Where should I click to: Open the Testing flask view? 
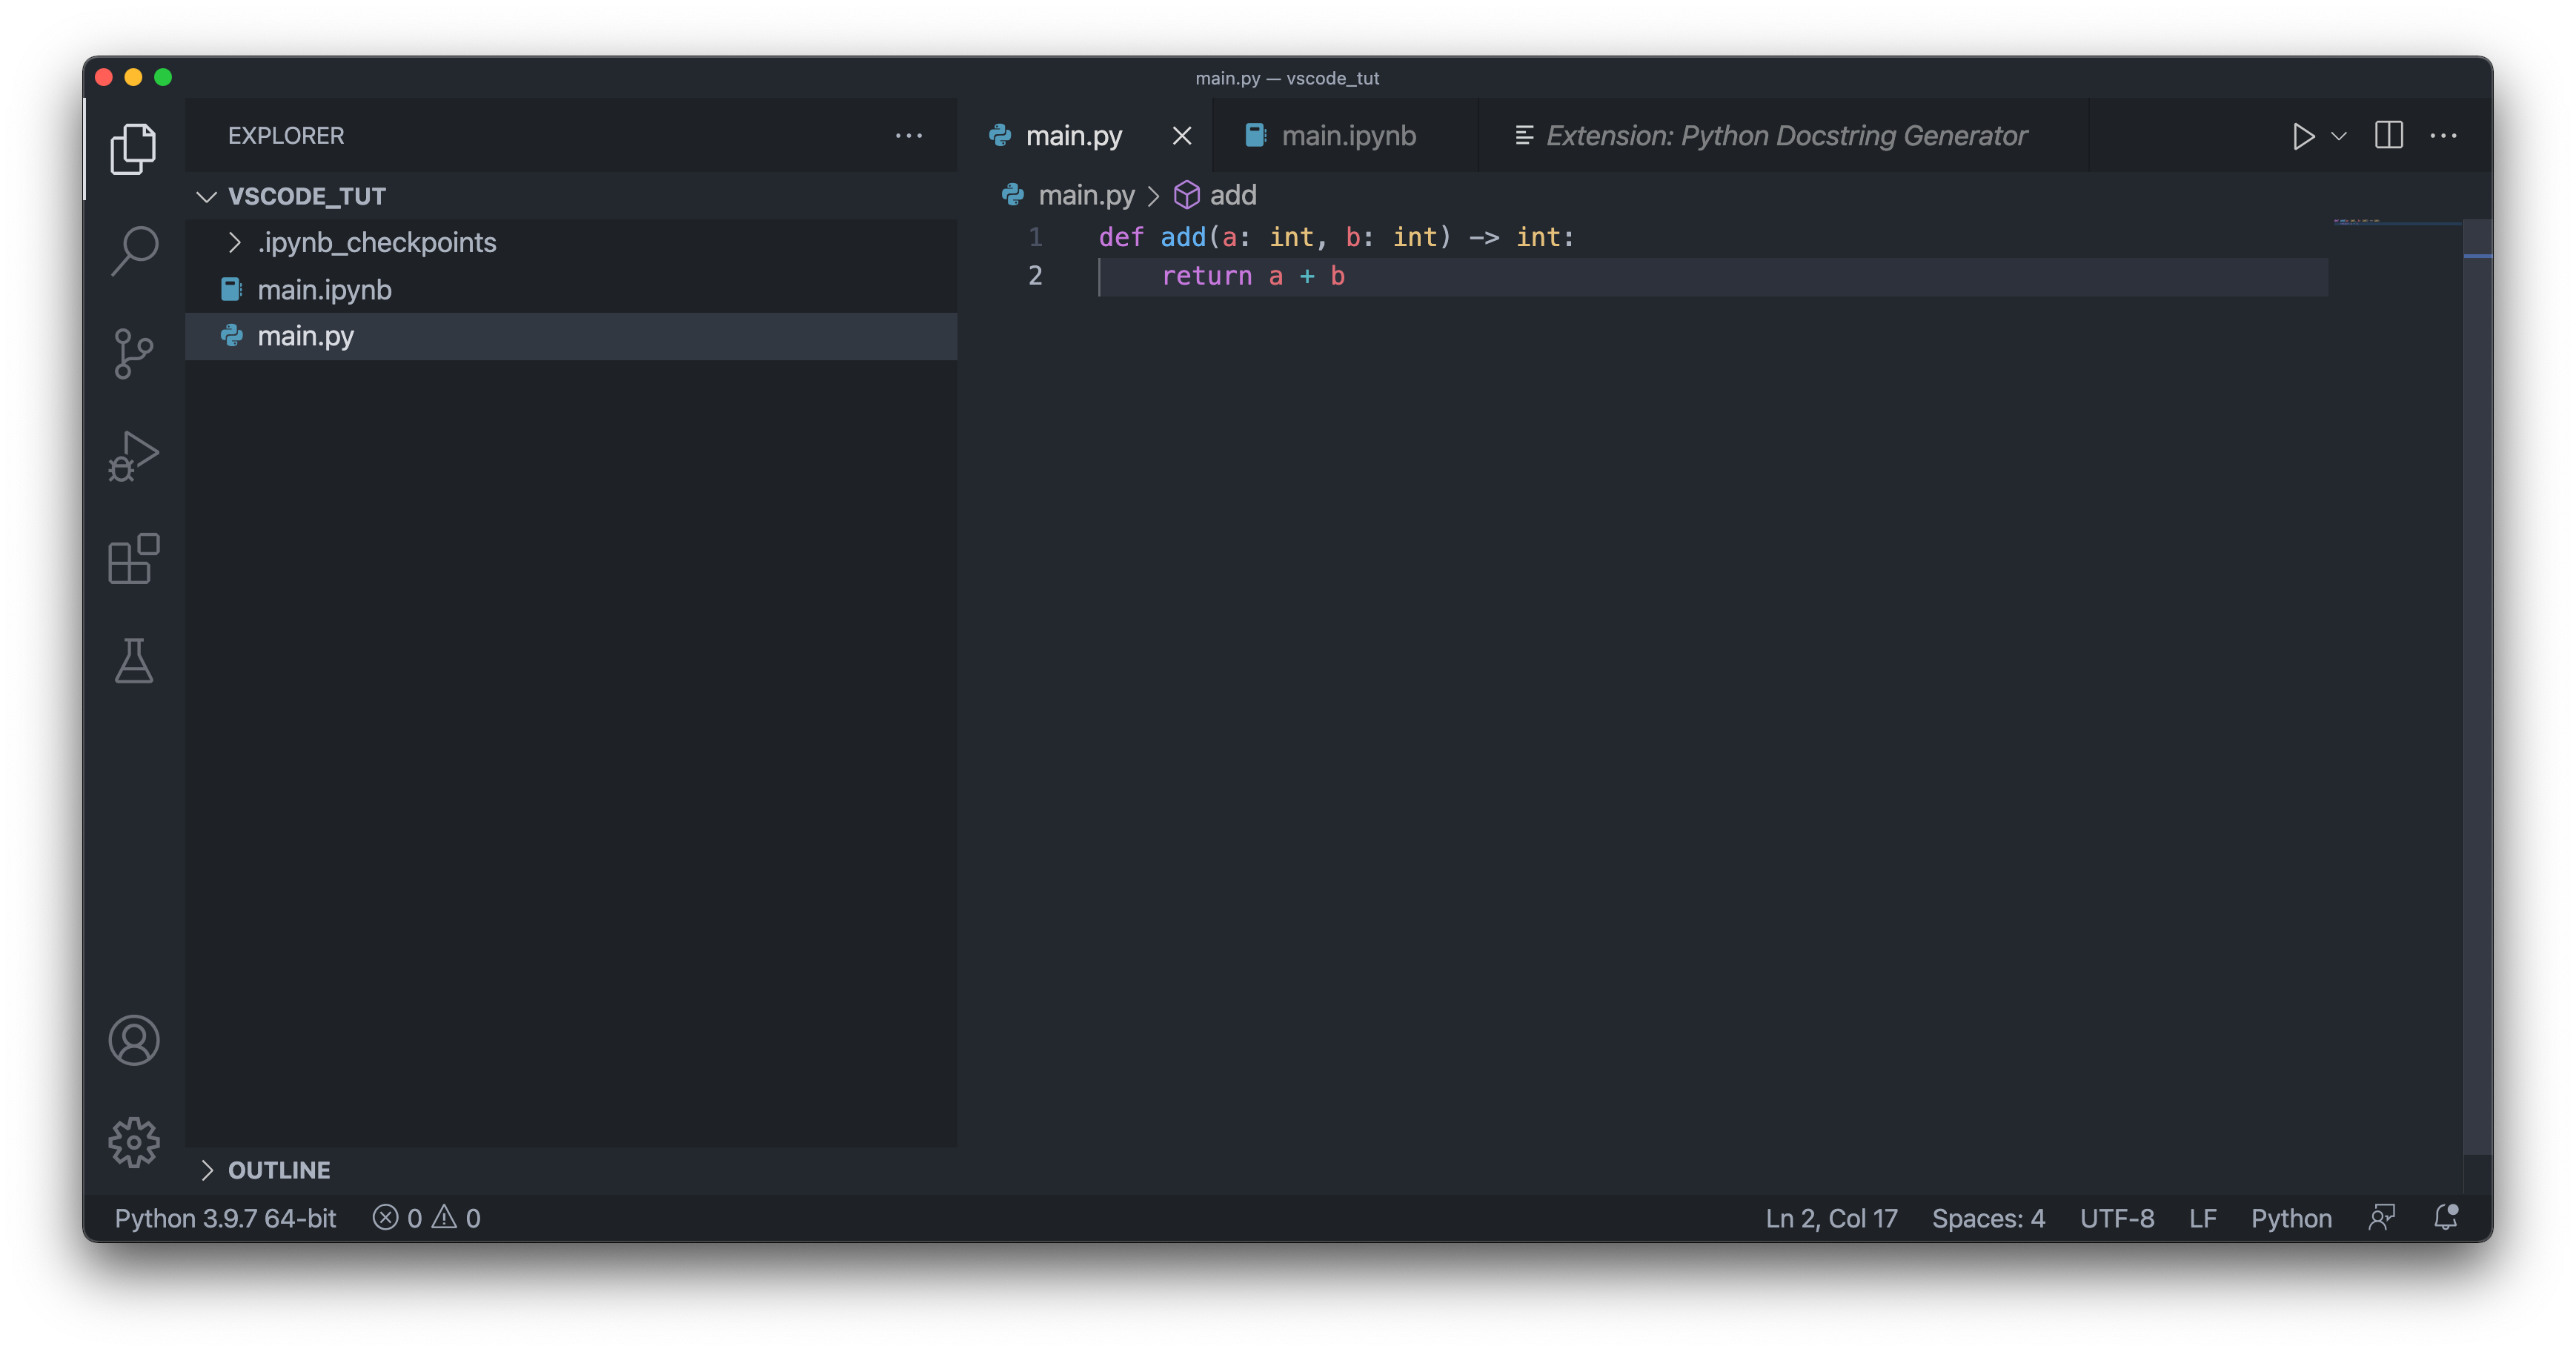point(134,661)
